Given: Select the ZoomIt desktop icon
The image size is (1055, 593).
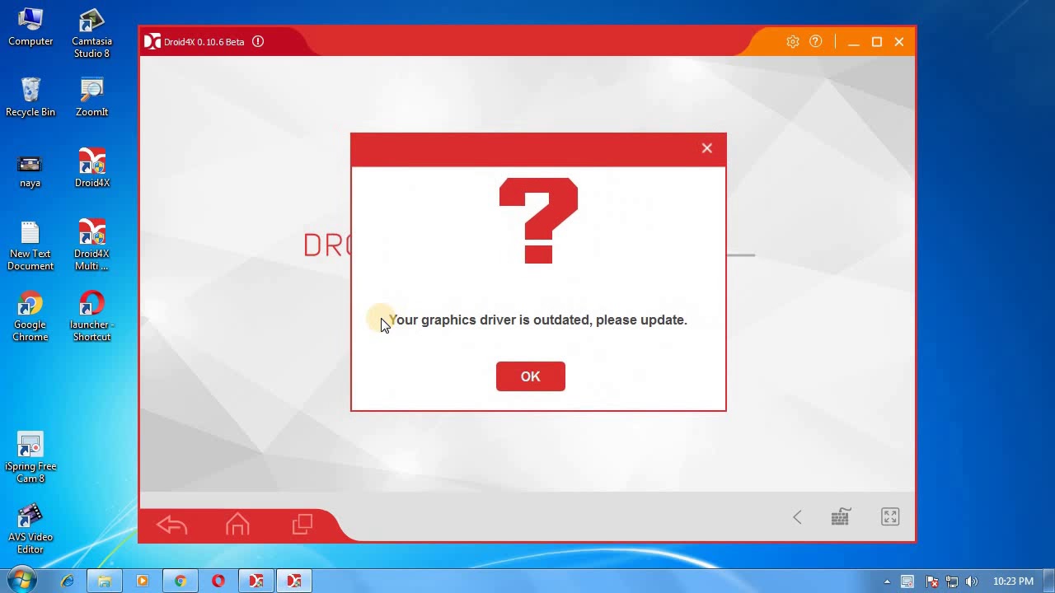Looking at the screenshot, I should coord(91,97).
